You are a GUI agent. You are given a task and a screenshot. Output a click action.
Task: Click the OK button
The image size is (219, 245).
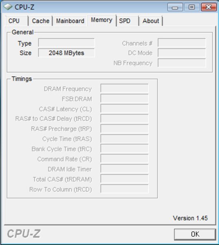tap(195, 234)
